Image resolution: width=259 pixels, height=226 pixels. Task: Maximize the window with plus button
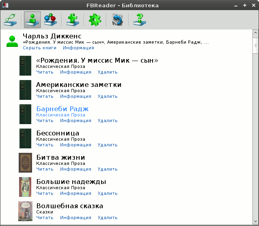click(245, 5)
